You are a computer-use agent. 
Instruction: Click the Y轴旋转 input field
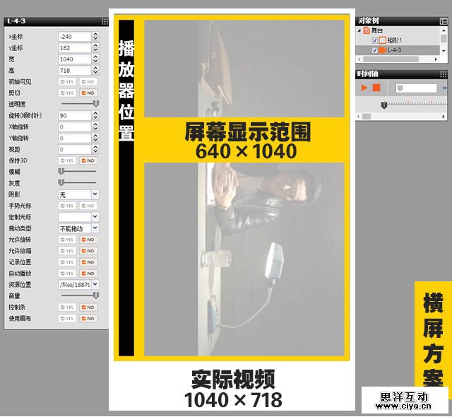(x=75, y=138)
